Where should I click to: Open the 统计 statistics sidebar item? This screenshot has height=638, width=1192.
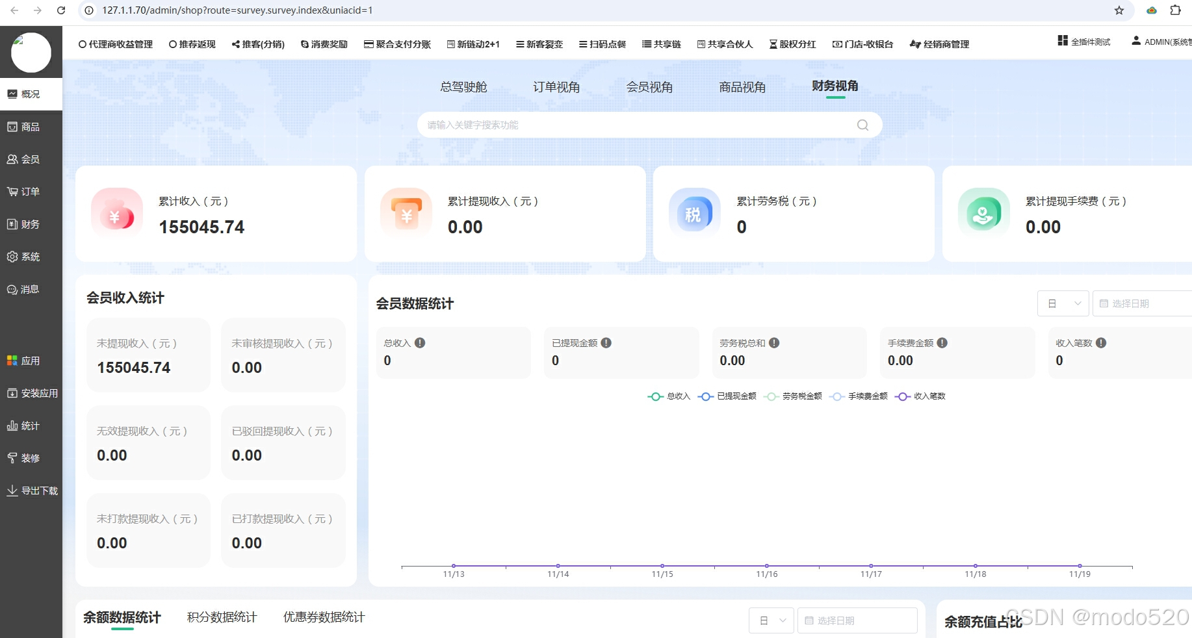point(31,426)
